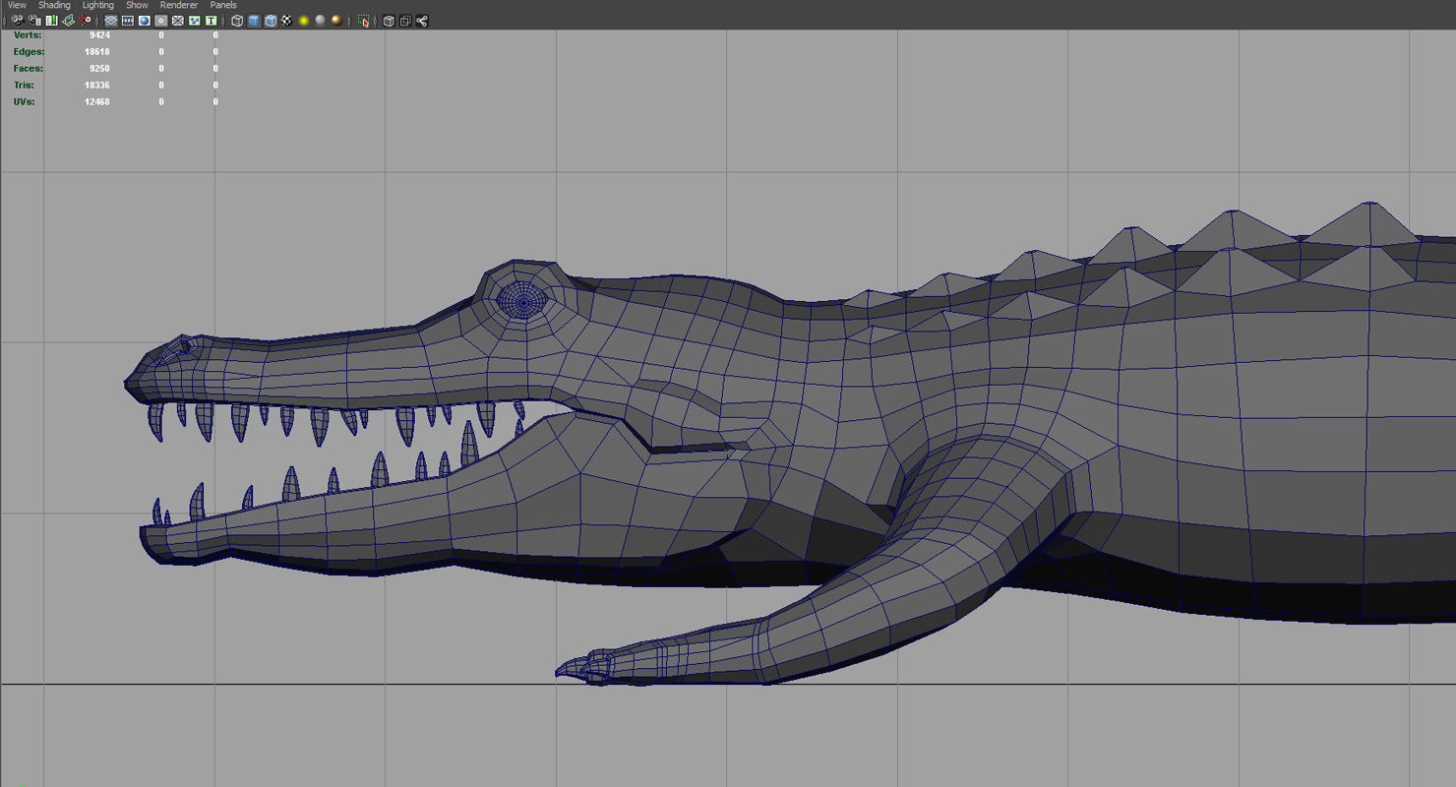Click the UV count value 12468
This screenshot has height=787, width=1456.
[x=97, y=102]
